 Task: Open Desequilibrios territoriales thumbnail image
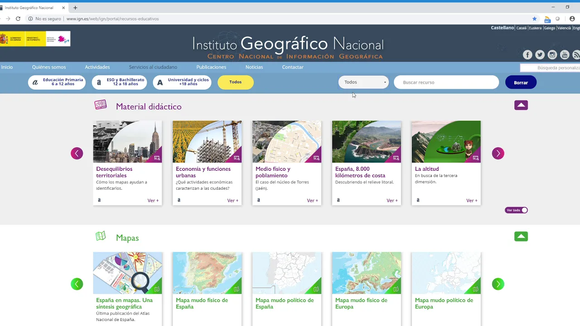[x=127, y=142]
